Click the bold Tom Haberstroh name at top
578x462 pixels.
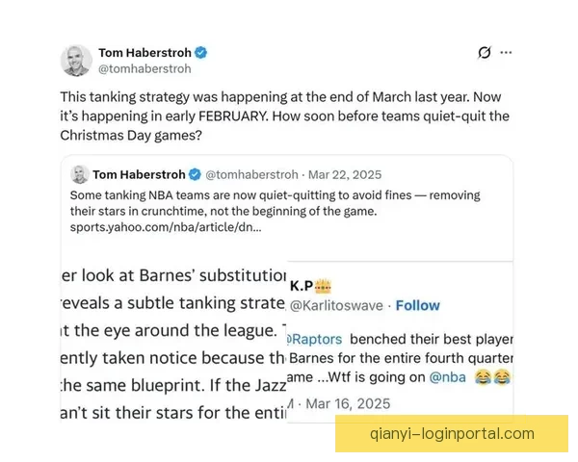tap(144, 53)
